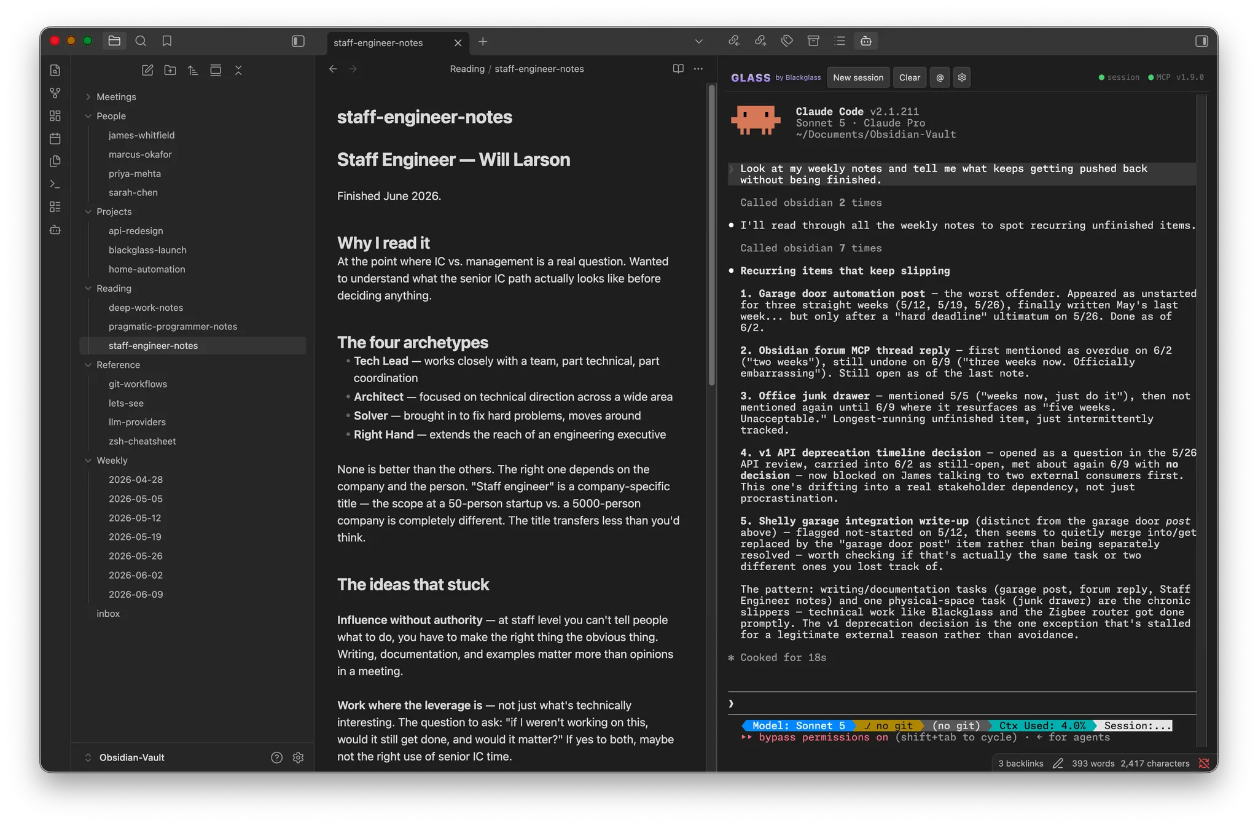Collapse the Reading folder
The height and width of the screenshot is (825, 1258).
(x=114, y=288)
